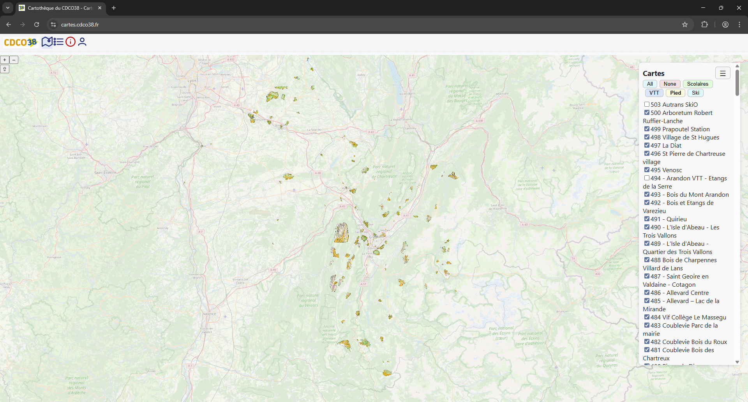The height and width of the screenshot is (402, 748).
Task: Uncheck the 495 Venosc map
Action: point(647,170)
